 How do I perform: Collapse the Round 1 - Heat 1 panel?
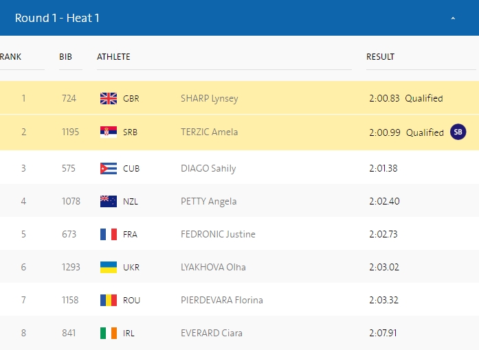click(x=453, y=19)
